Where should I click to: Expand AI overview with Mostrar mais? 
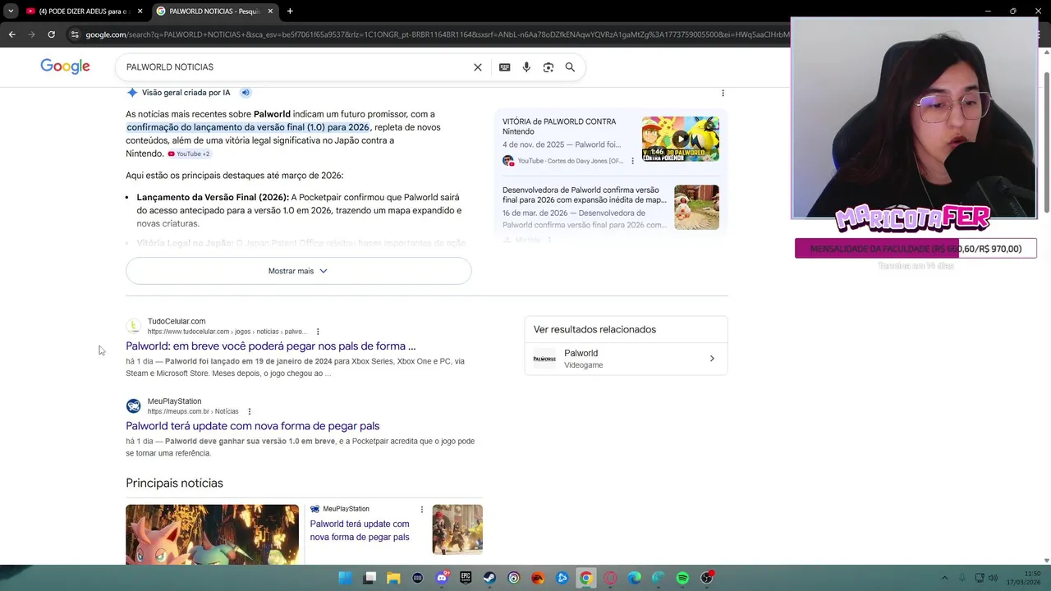point(298,271)
